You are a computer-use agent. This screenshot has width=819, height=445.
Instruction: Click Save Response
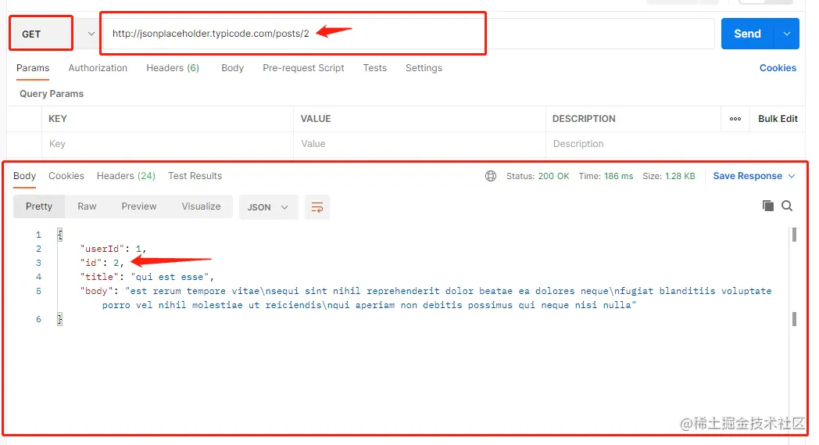[x=747, y=176]
